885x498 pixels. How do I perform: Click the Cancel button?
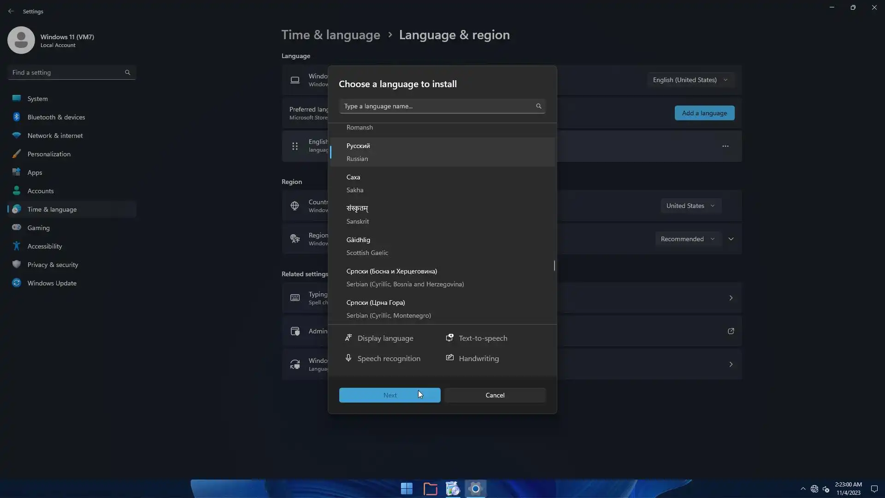(495, 395)
